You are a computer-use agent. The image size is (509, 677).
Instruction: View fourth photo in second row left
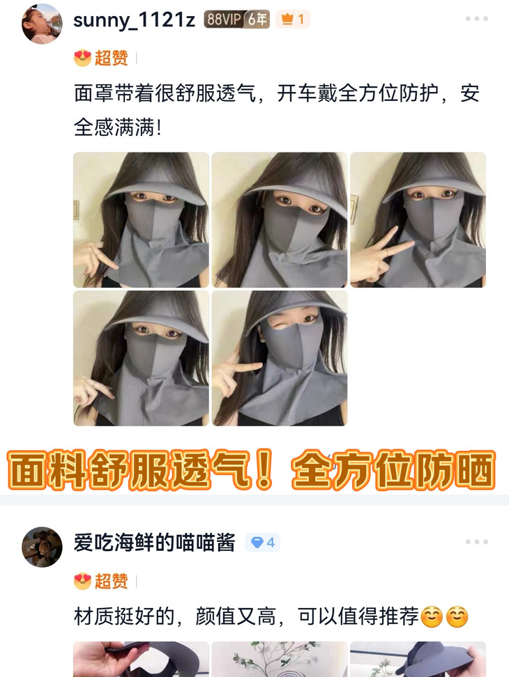[x=141, y=359]
